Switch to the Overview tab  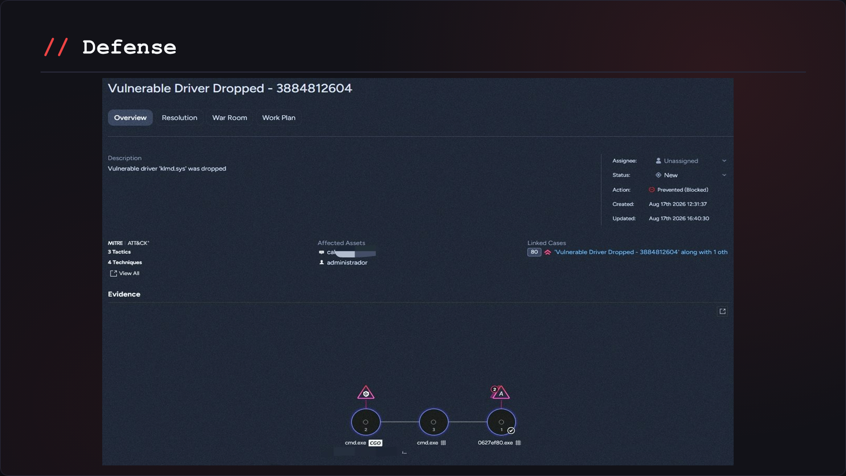pyautogui.click(x=130, y=118)
